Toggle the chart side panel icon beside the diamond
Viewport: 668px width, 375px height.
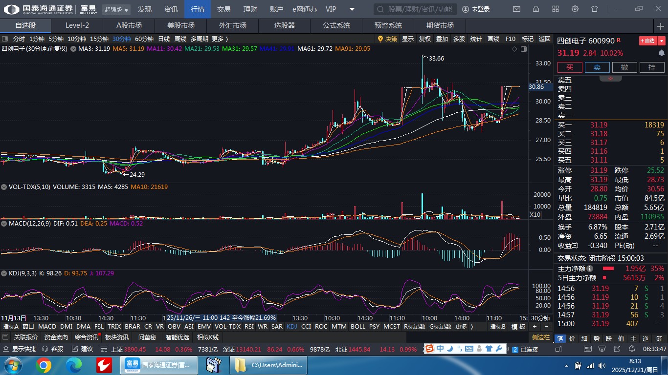[x=524, y=49]
